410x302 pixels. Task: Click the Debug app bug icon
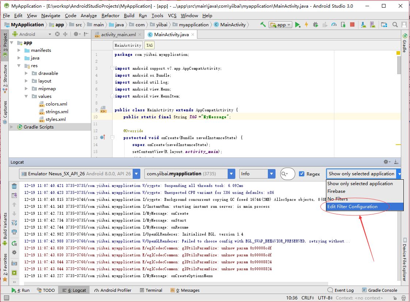click(315, 25)
